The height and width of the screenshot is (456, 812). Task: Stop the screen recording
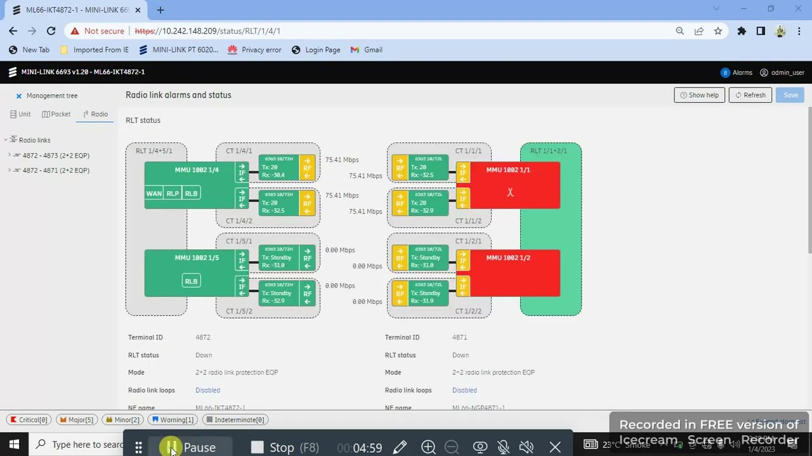284,447
